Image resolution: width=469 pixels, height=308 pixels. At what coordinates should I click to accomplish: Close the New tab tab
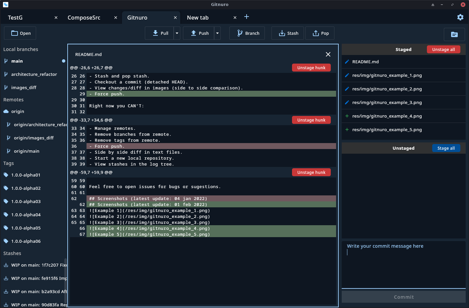click(235, 18)
